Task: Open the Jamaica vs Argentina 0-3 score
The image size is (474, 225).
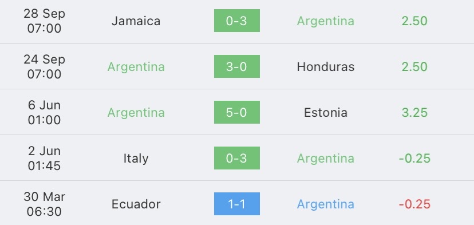Action: pyautogui.click(x=236, y=21)
